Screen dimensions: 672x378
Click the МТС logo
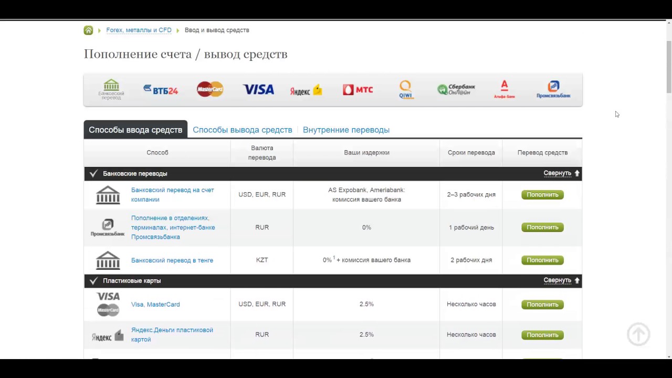coord(358,90)
